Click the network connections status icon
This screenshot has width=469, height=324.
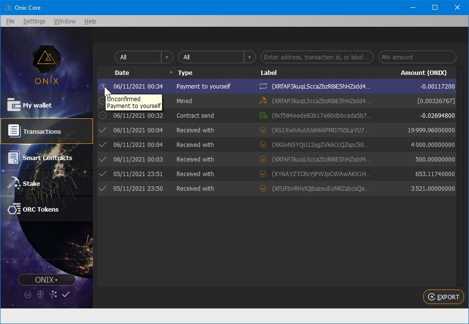pos(53,295)
